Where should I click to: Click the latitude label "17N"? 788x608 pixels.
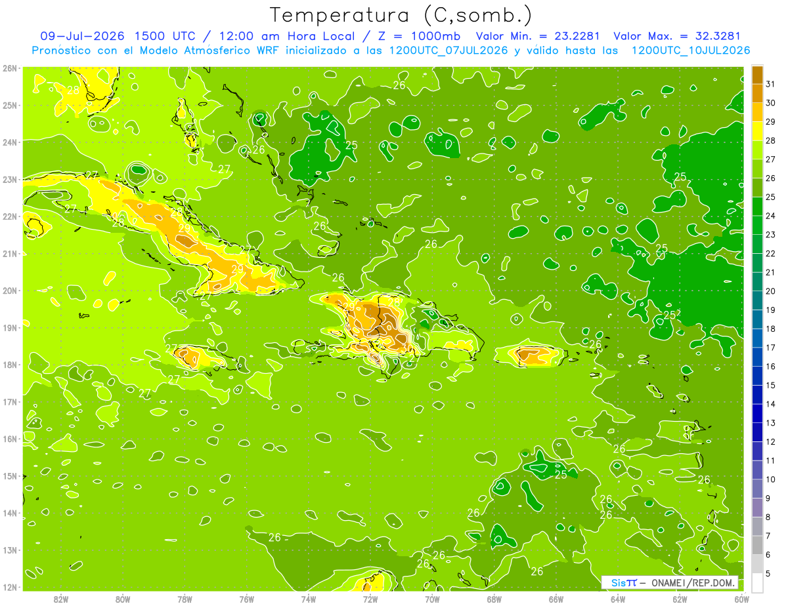tap(10, 401)
